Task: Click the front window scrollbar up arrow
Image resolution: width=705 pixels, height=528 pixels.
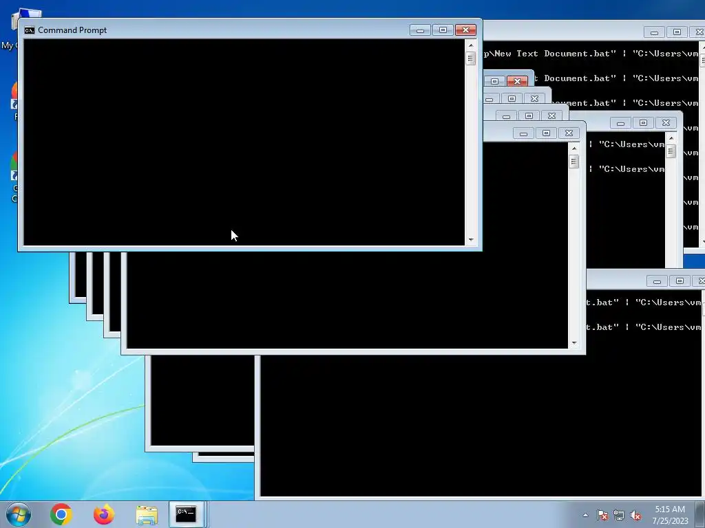Action: [x=471, y=45]
